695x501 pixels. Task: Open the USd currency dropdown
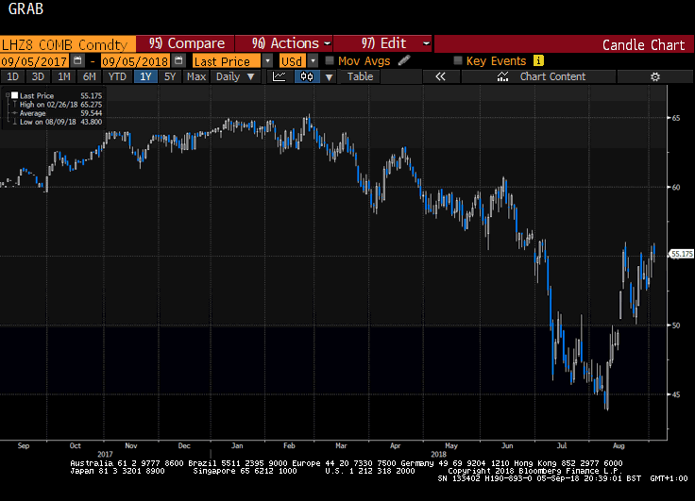[x=313, y=60]
